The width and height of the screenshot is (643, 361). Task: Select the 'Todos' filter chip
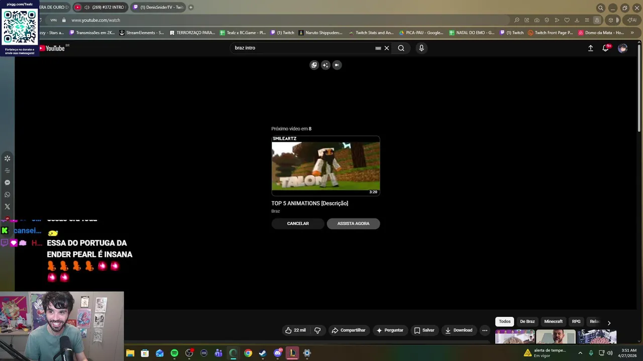505,321
